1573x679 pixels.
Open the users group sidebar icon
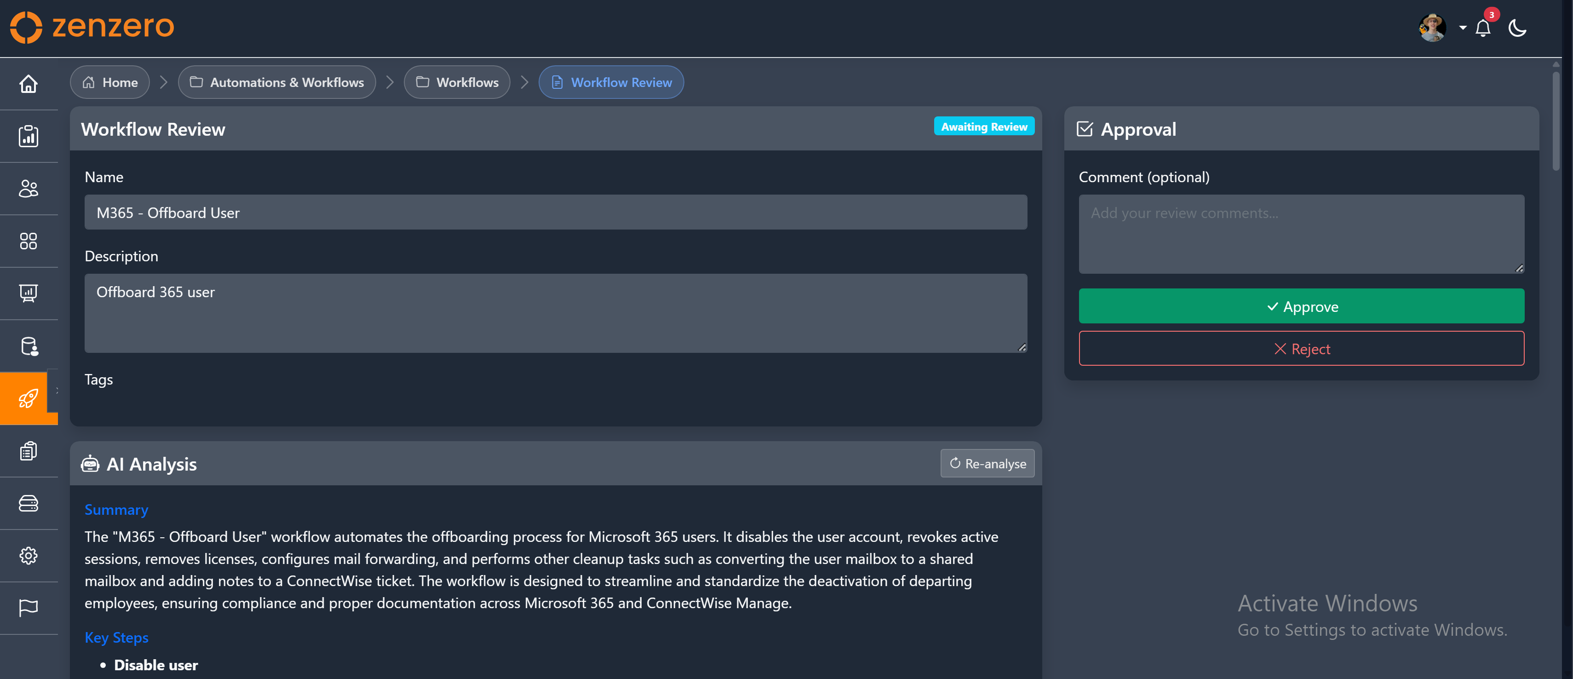[29, 188]
